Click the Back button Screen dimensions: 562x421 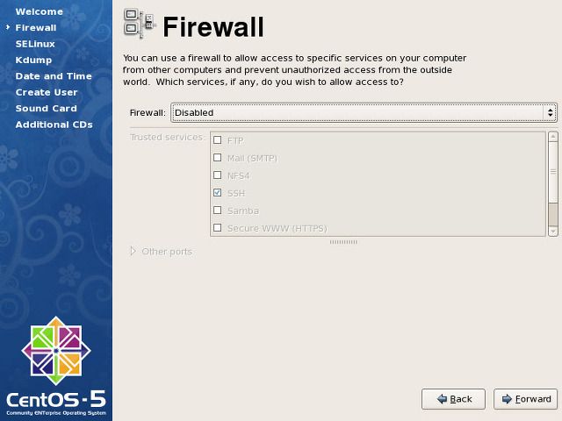[x=453, y=399]
